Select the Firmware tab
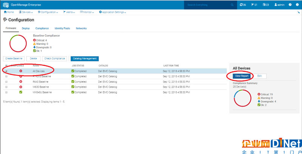The width and height of the screenshot is (302, 154). [x=11, y=28]
